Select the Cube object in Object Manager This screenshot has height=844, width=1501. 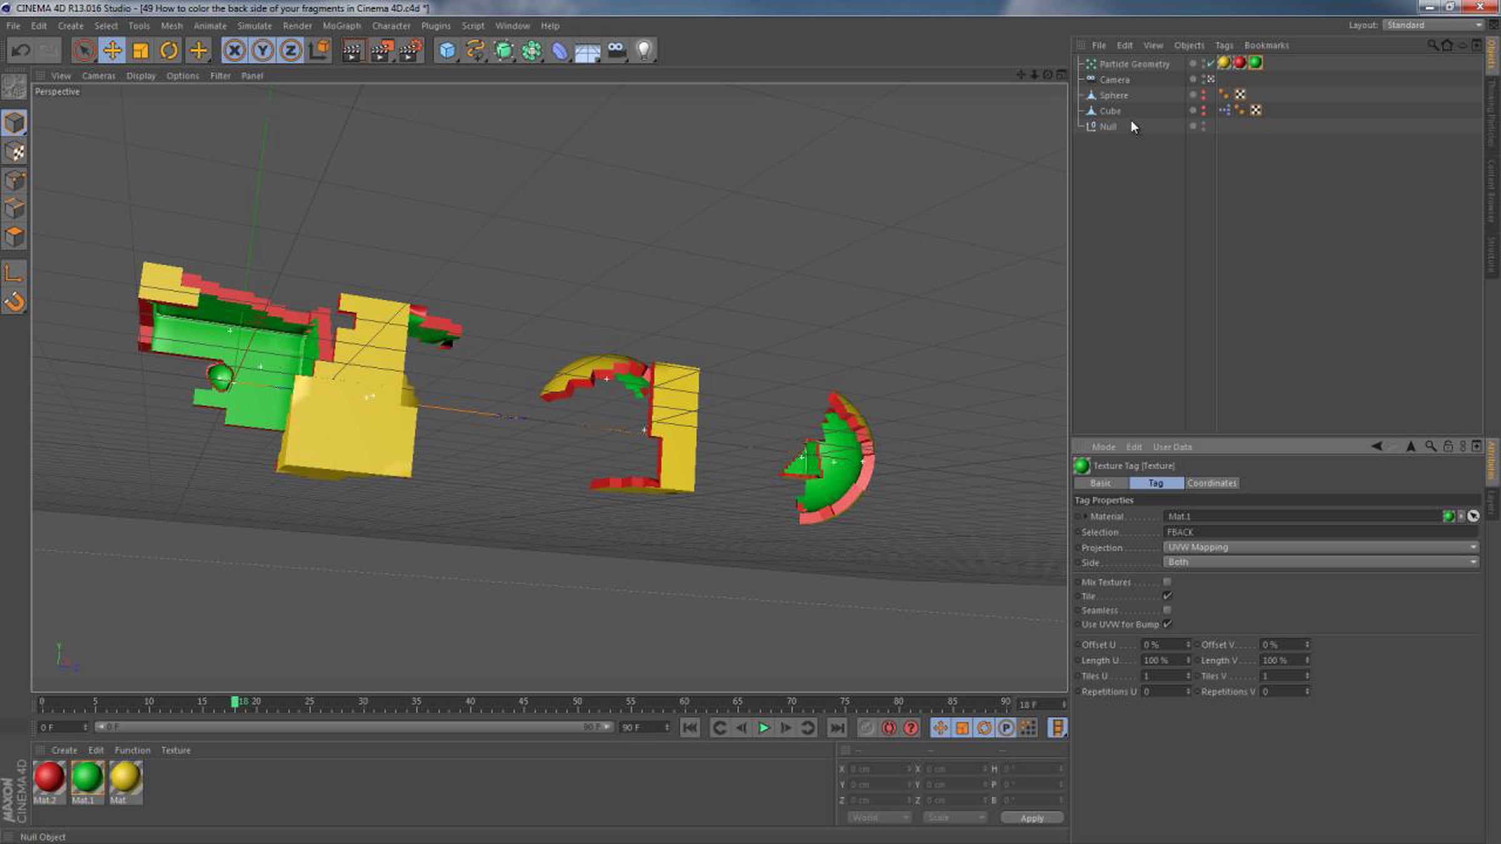click(x=1110, y=111)
